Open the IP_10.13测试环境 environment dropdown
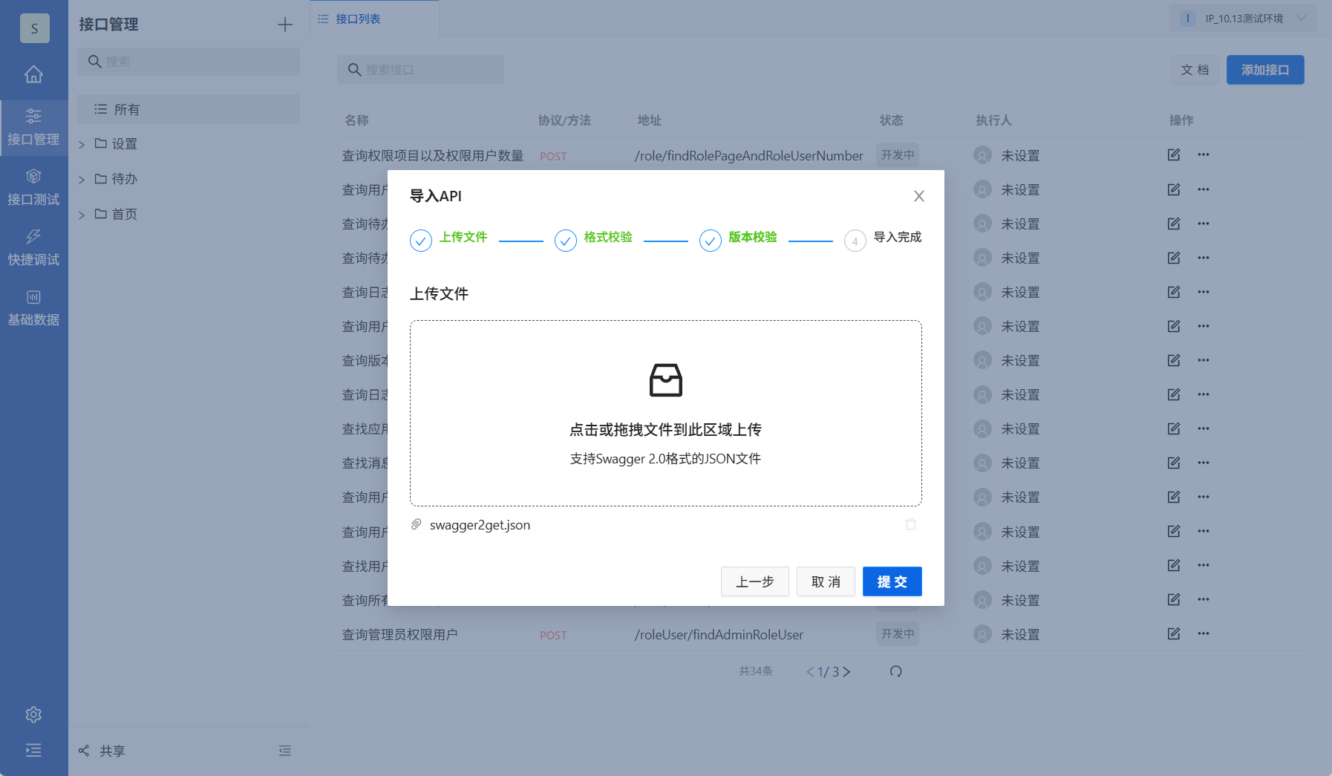 (1243, 17)
